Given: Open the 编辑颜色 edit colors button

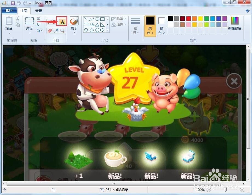Looking at the screenshot, I should (235, 23).
